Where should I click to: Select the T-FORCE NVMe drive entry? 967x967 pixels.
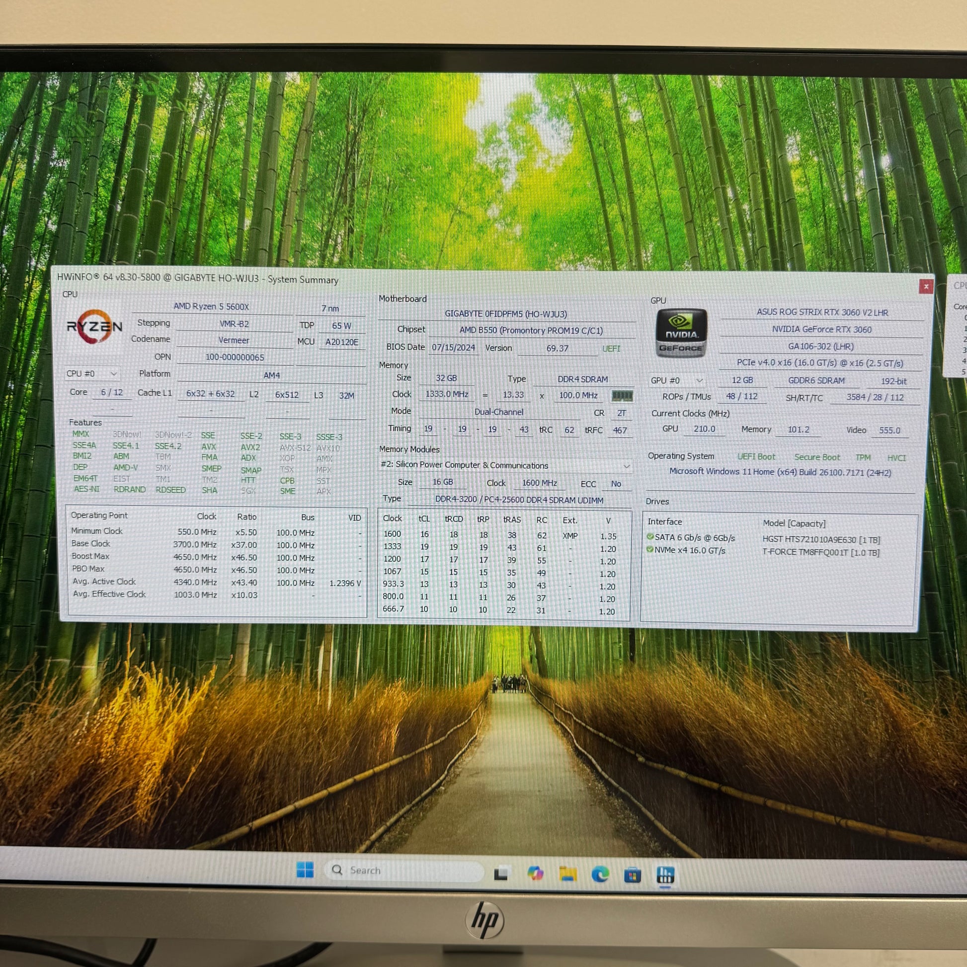tap(820, 553)
